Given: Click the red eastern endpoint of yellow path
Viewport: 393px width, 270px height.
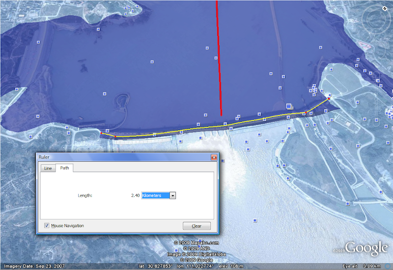Looking at the screenshot, I should click(x=329, y=99).
